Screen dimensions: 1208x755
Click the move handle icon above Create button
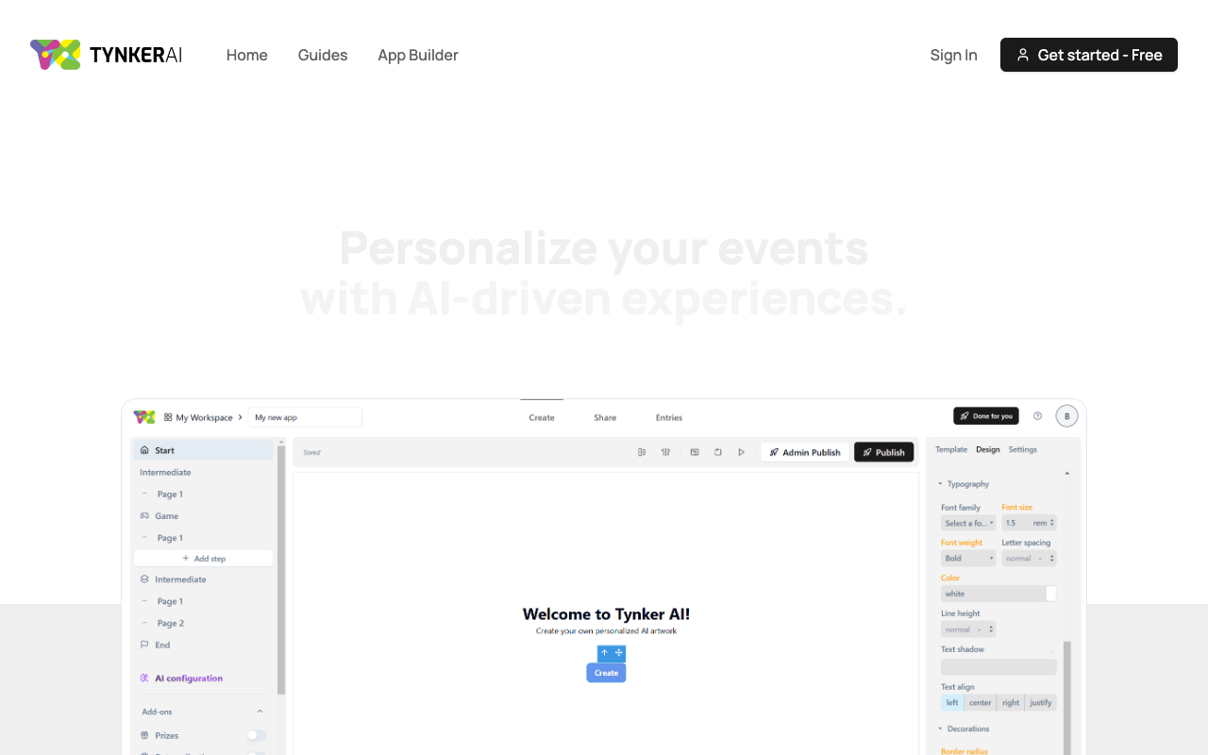(x=619, y=653)
